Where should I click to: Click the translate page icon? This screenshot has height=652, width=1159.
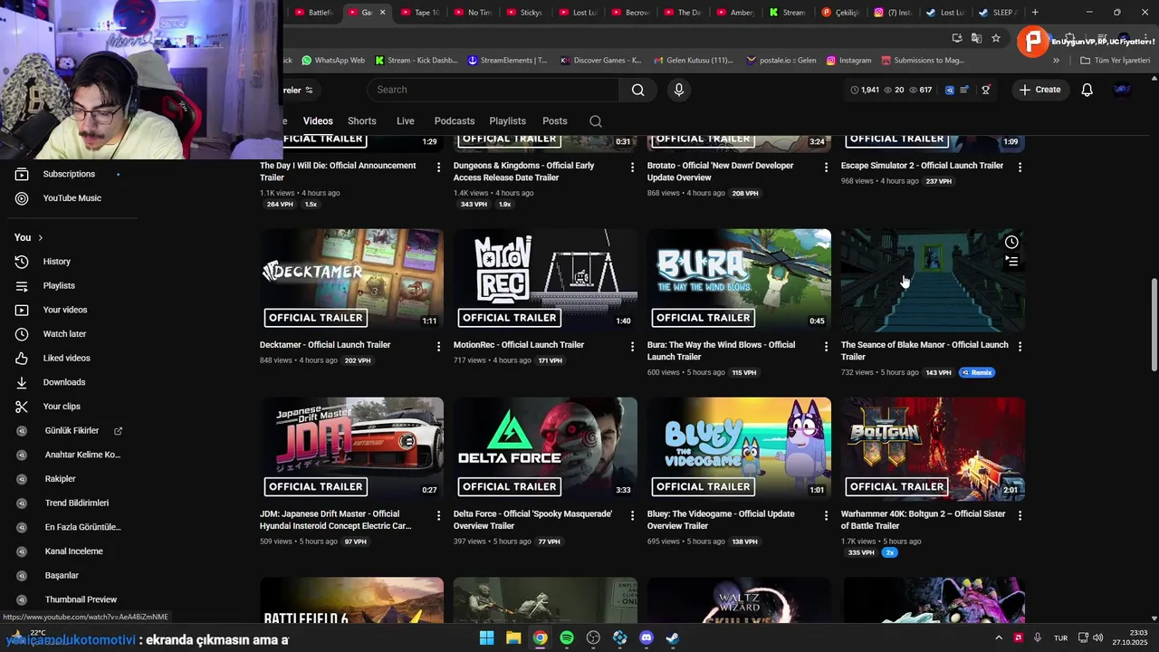[976, 38]
